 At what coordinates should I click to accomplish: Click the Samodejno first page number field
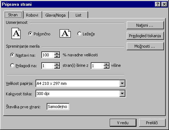pos(58,107)
